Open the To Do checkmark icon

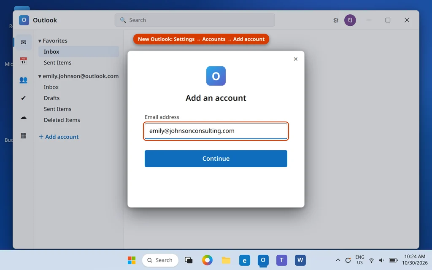click(x=24, y=98)
